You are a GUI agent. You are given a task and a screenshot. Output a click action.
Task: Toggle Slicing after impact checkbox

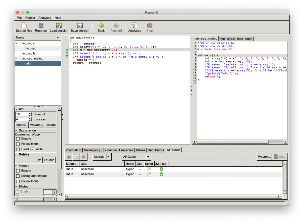(x=18, y=176)
